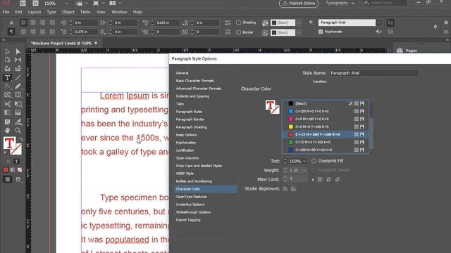This screenshot has height=253, width=451.
Task: Select the Selection tool (black arrow)
Action: pos(7,51)
